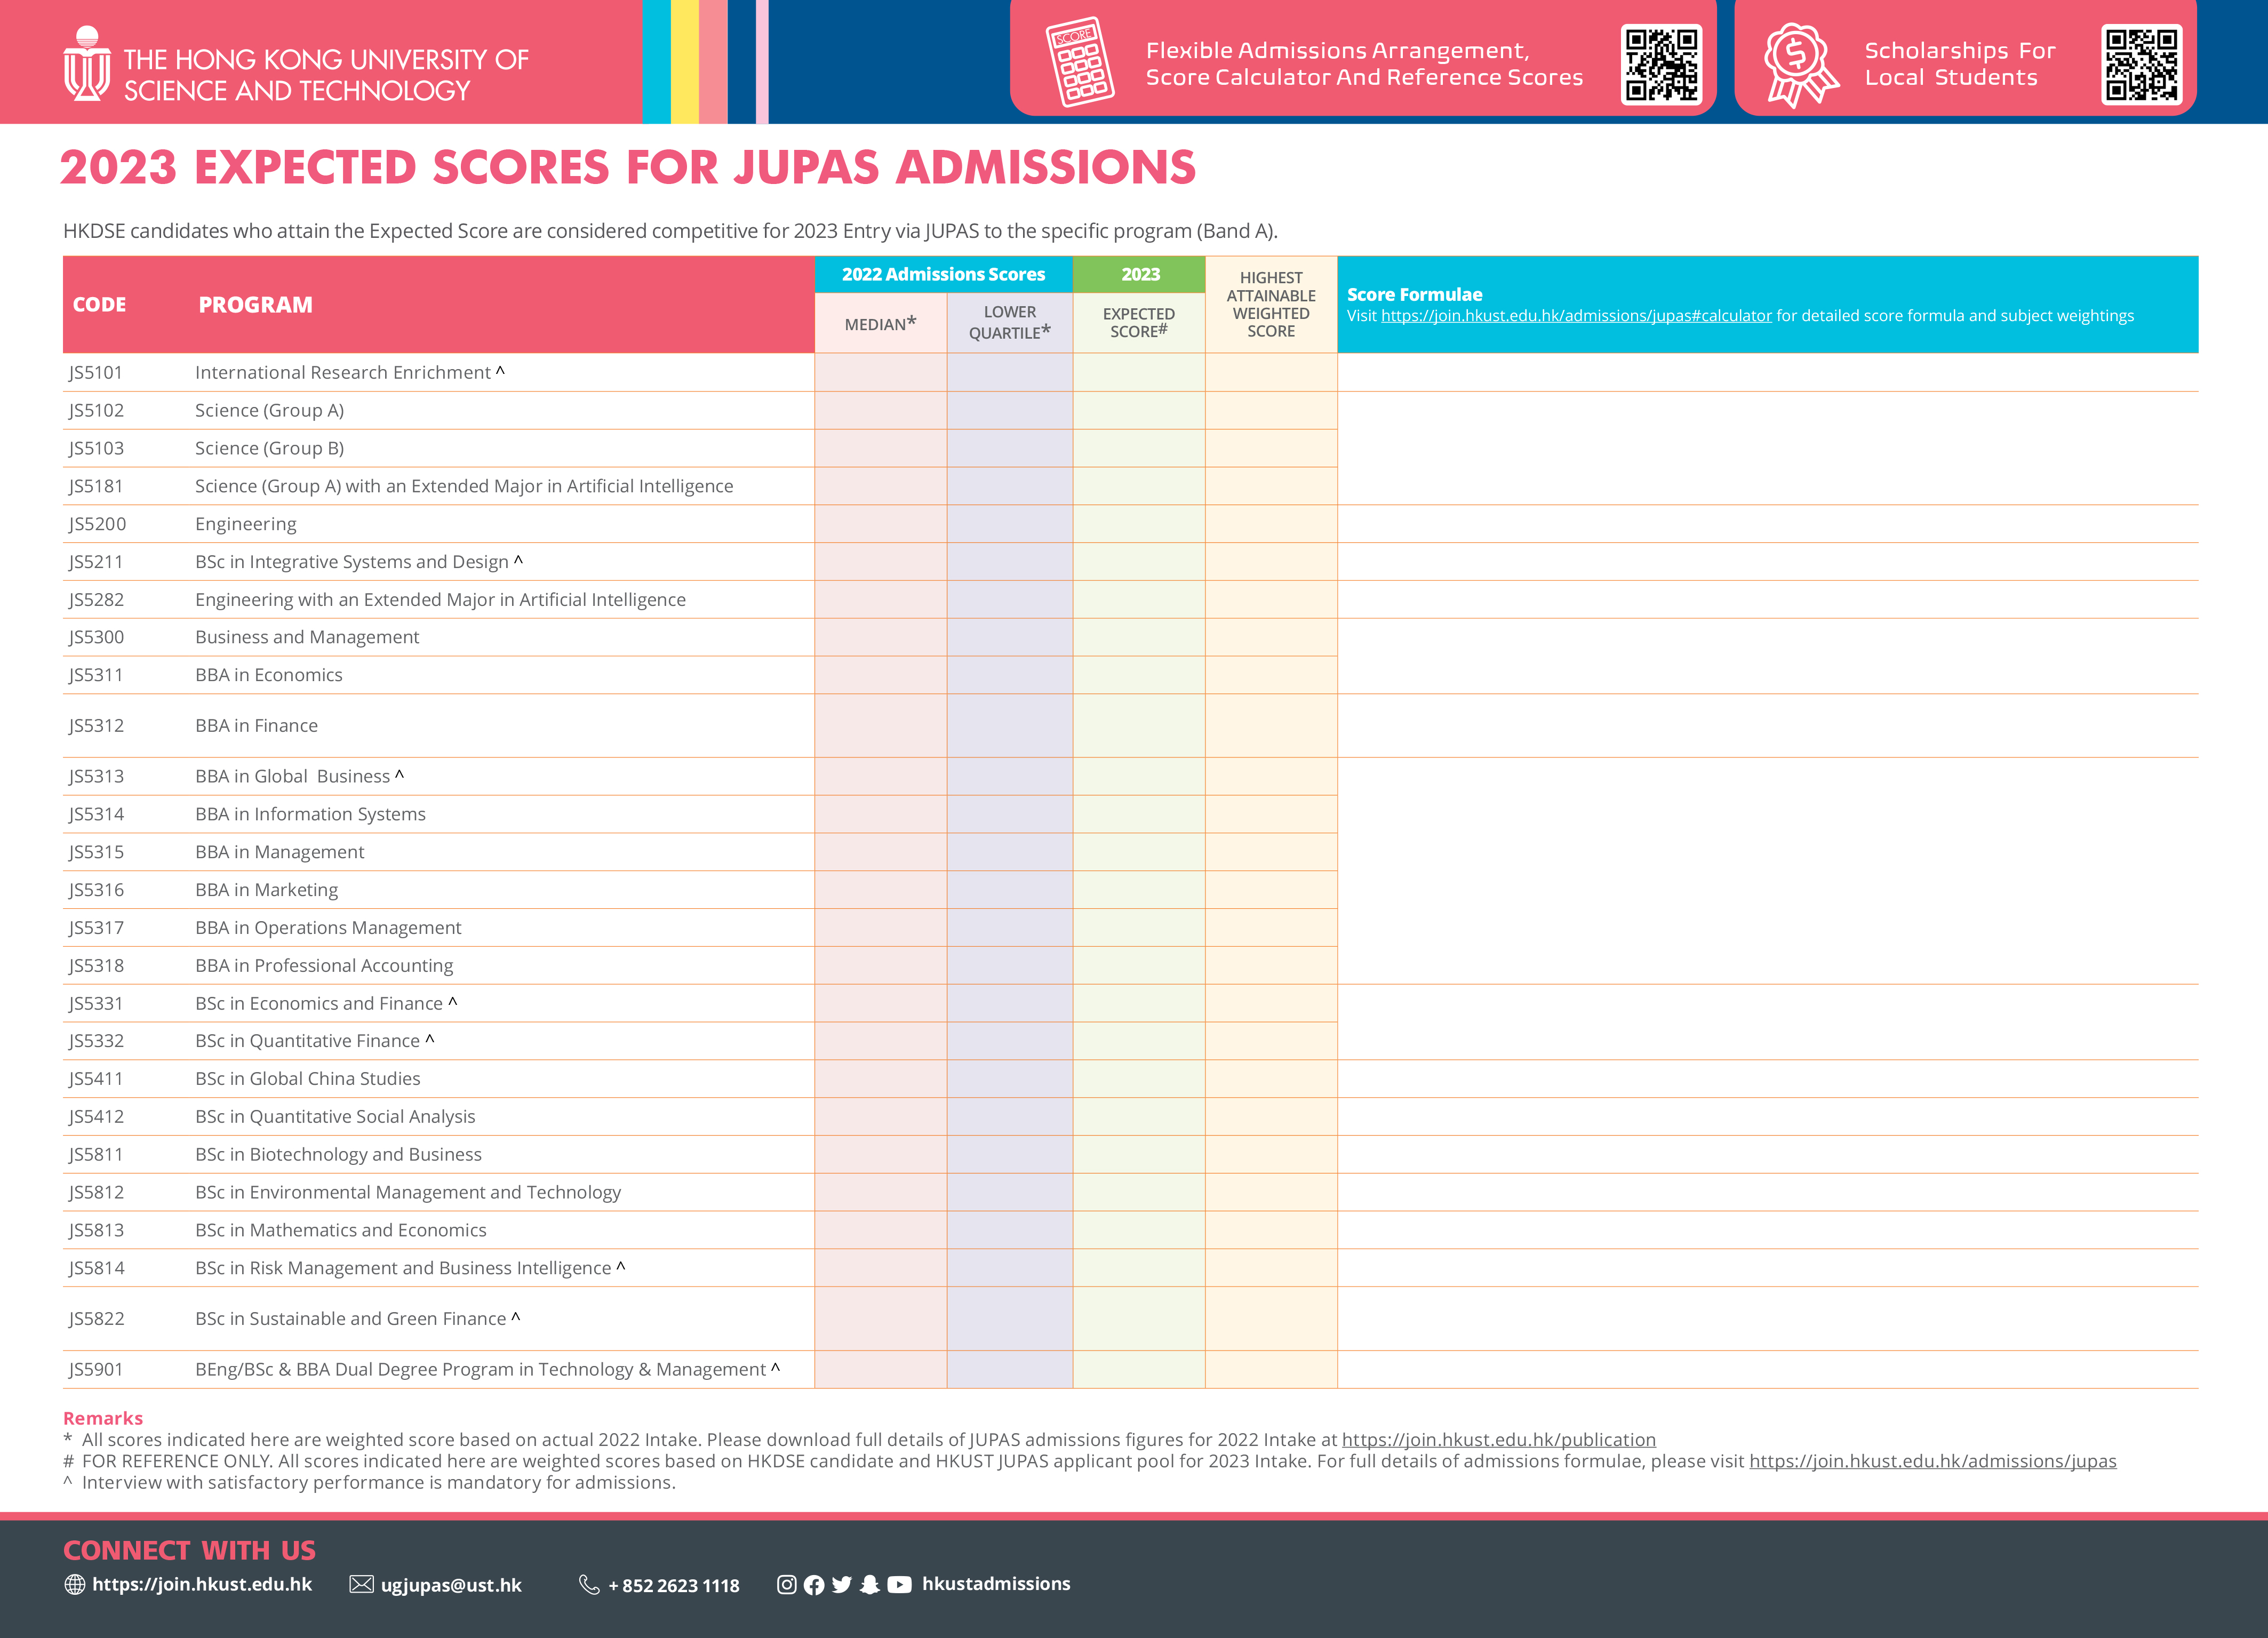2268x1638 pixels.
Task: Select the JS5901 Dual Degree Program row
Action: coord(1130,1370)
